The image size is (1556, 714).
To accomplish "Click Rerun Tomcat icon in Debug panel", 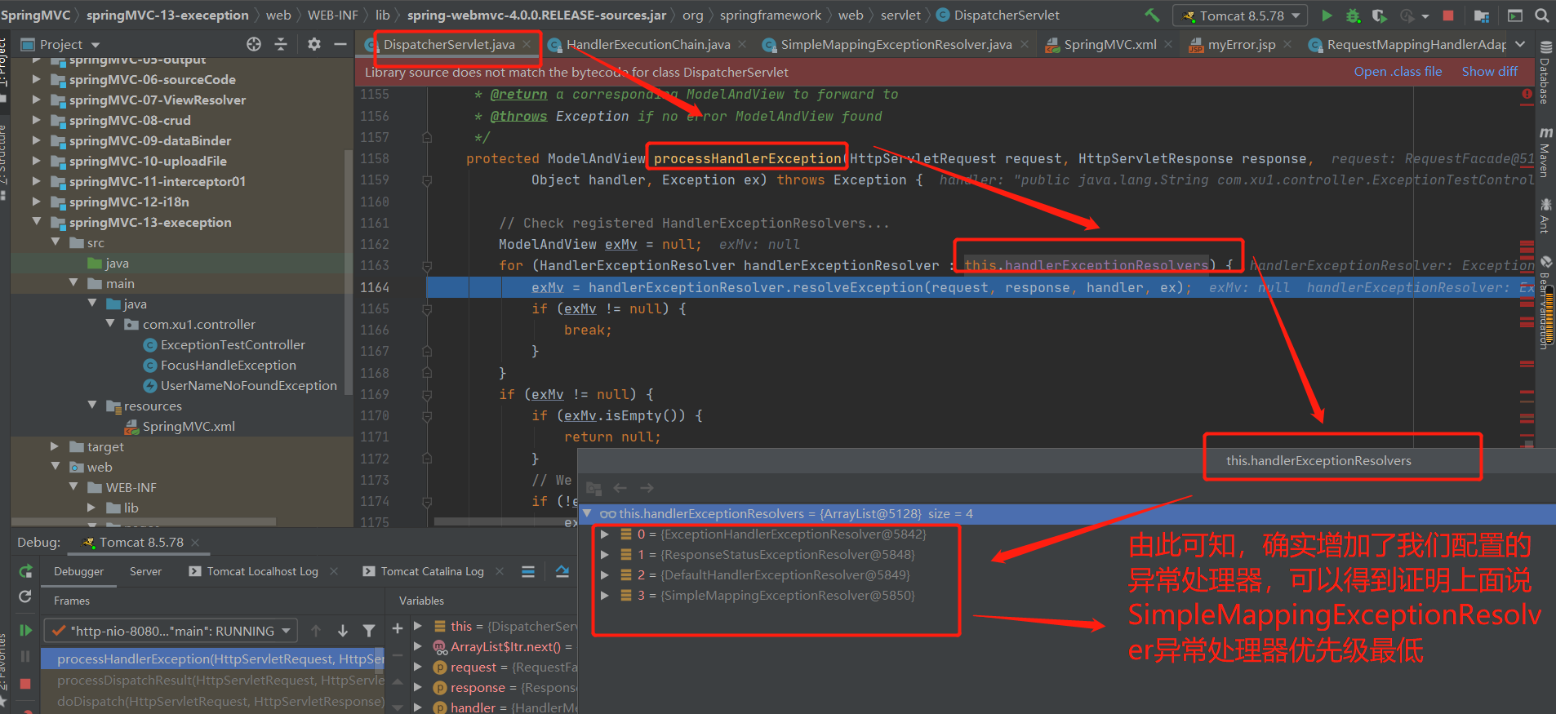I will [x=25, y=571].
